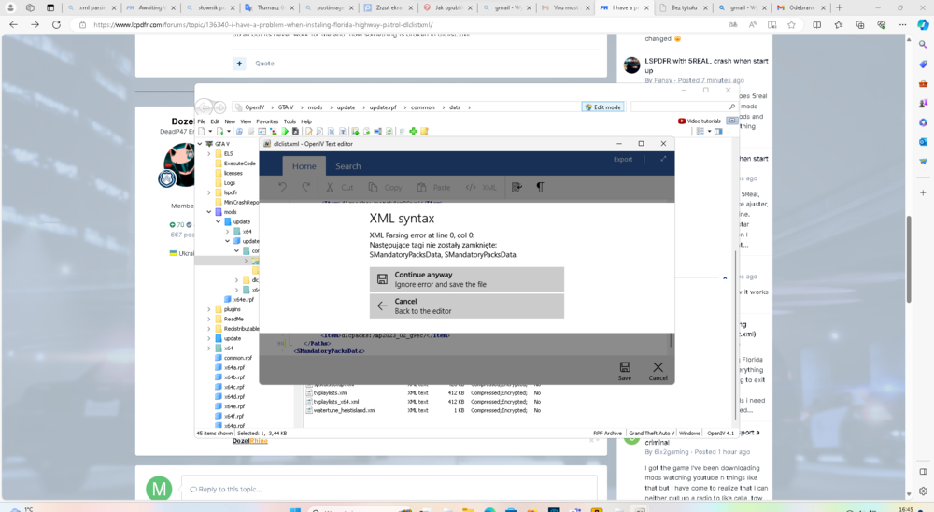Switch to the Search tab in Text editor
The height and width of the screenshot is (512, 934).
pyautogui.click(x=347, y=166)
